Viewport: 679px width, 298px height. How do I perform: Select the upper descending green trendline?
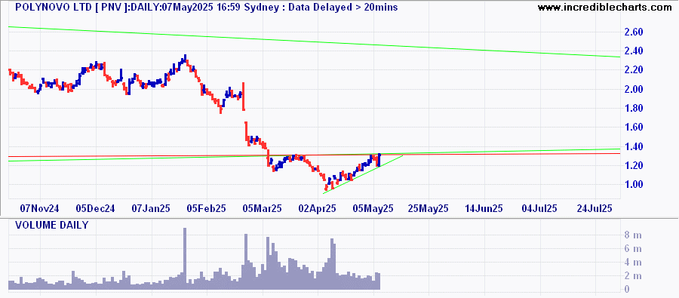pos(315,41)
